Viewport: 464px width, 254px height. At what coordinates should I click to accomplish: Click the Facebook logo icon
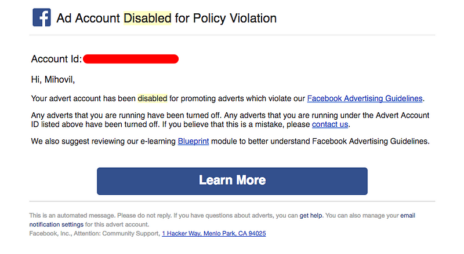41,17
